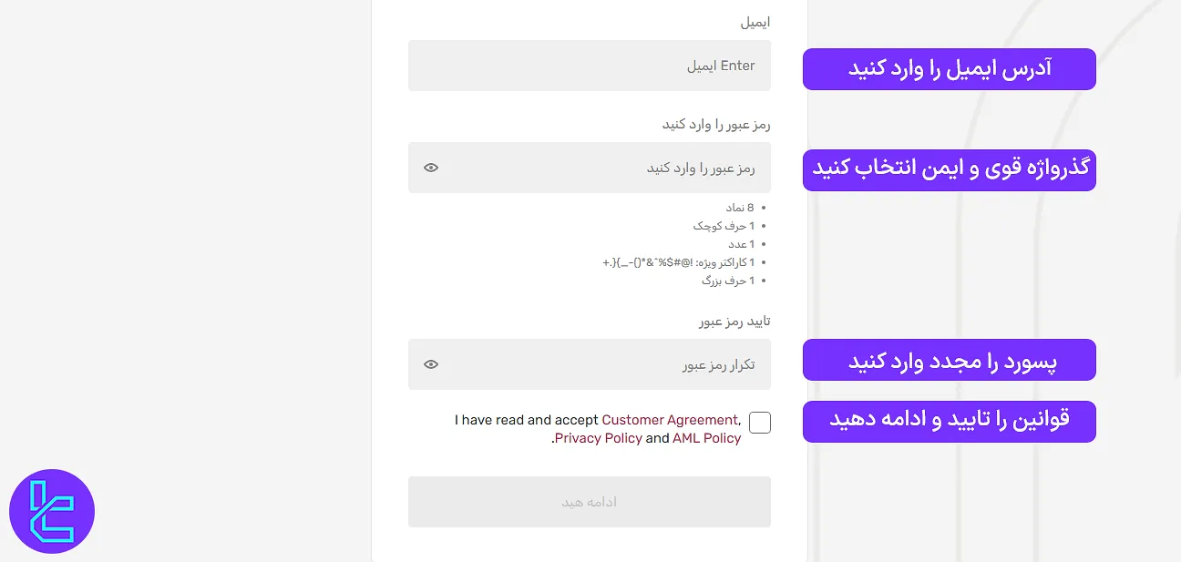Reveal the confirm password with its eye icon
The width and height of the screenshot is (1181, 562).
[430, 363]
